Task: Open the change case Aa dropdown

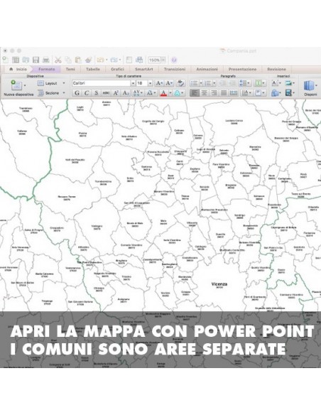Action: [x=151, y=93]
